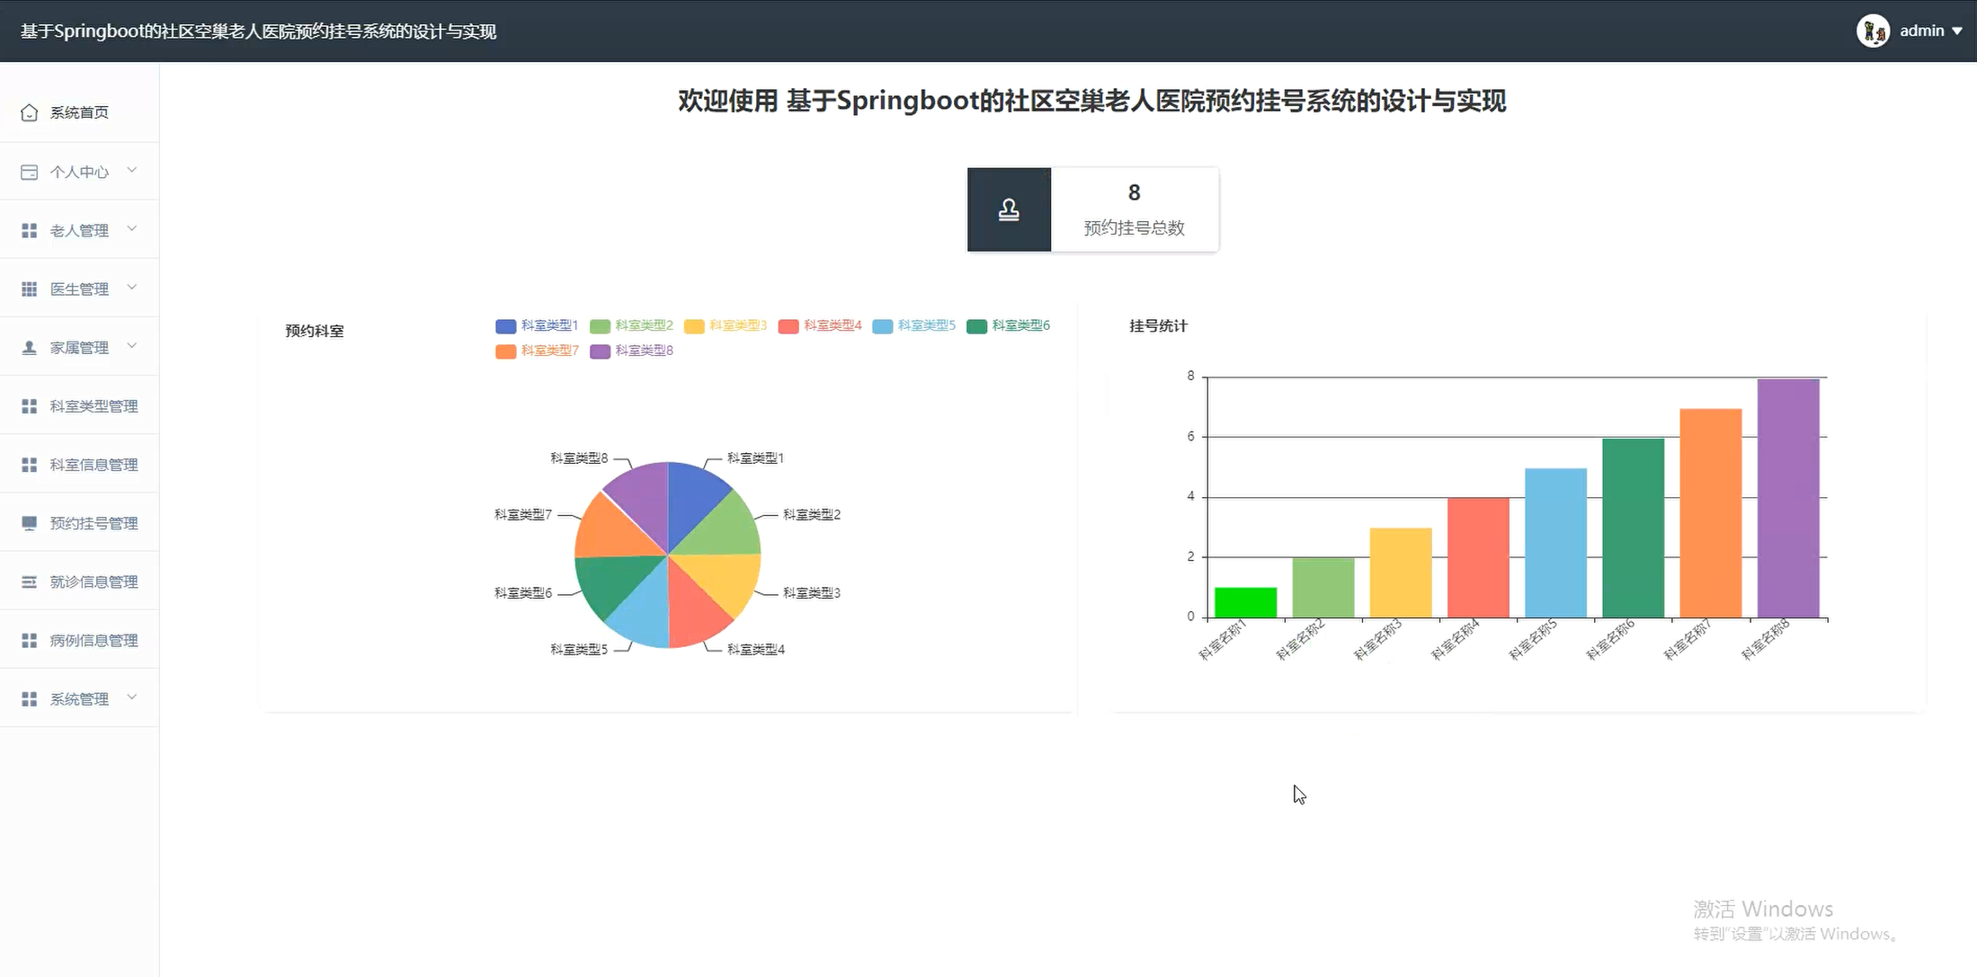Toggle 科室类型7 legend item

(537, 351)
